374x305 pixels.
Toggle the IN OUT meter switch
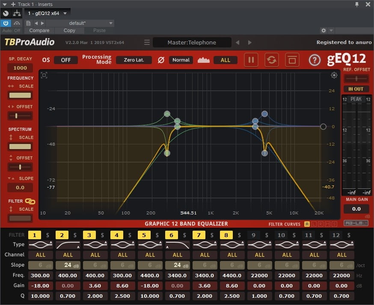point(356,89)
